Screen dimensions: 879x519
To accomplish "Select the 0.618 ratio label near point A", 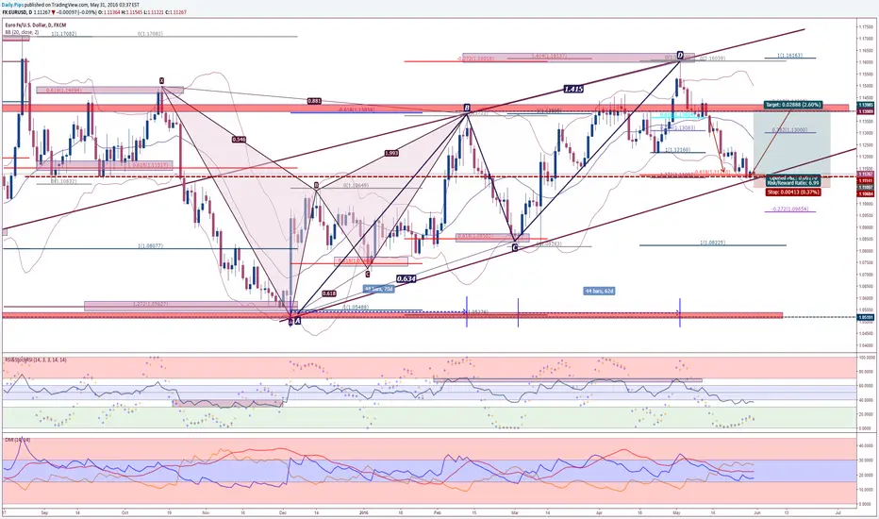I will [330, 293].
